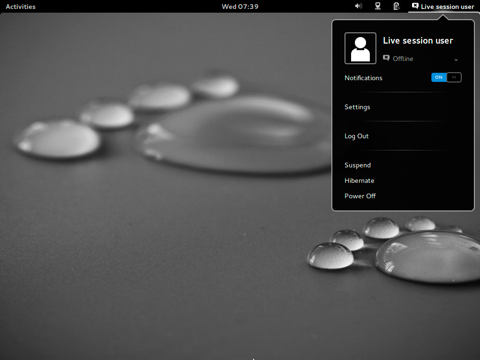The image size is (480, 360).
Task: Choose Suspend from the user menu
Action: [358, 165]
